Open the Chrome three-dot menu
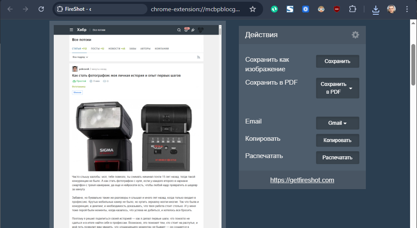The width and height of the screenshot is (417, 228). point(407,9)
